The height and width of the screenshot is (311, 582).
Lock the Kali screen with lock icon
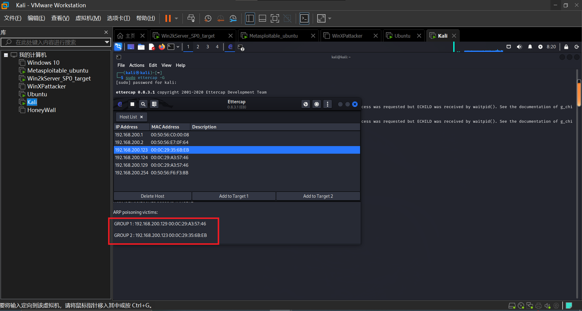(566, 47)
